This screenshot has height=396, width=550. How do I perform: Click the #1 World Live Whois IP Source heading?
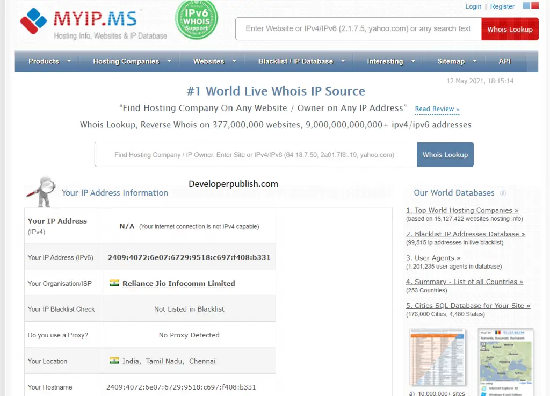click(276, 91)
